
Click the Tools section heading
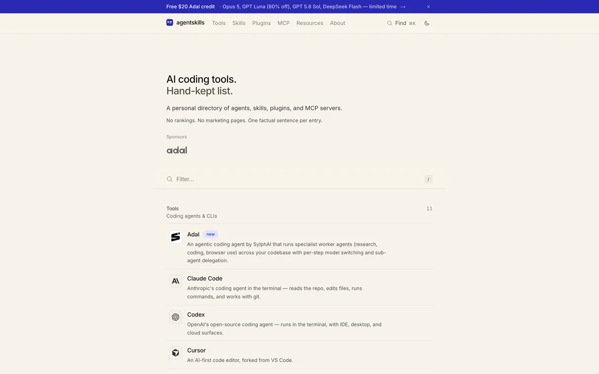click(172, 209)
